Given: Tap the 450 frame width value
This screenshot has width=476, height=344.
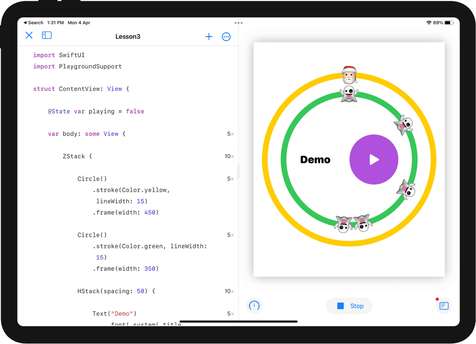Looking at the screenshot, I should click(150, 212).
